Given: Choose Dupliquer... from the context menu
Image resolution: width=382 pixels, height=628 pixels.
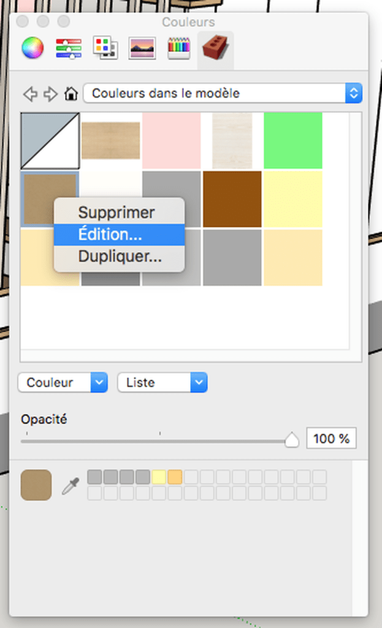Looking at the screenshot, I should (120, 257).
